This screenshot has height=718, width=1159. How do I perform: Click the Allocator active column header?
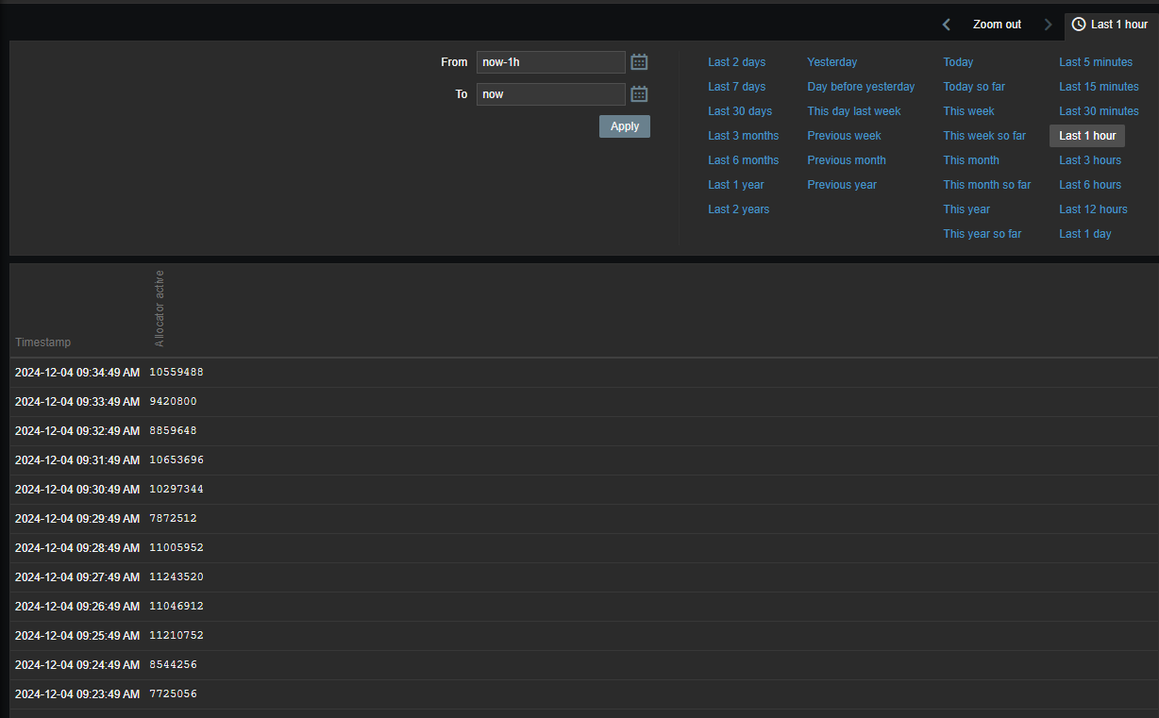(x=160, y=309)
